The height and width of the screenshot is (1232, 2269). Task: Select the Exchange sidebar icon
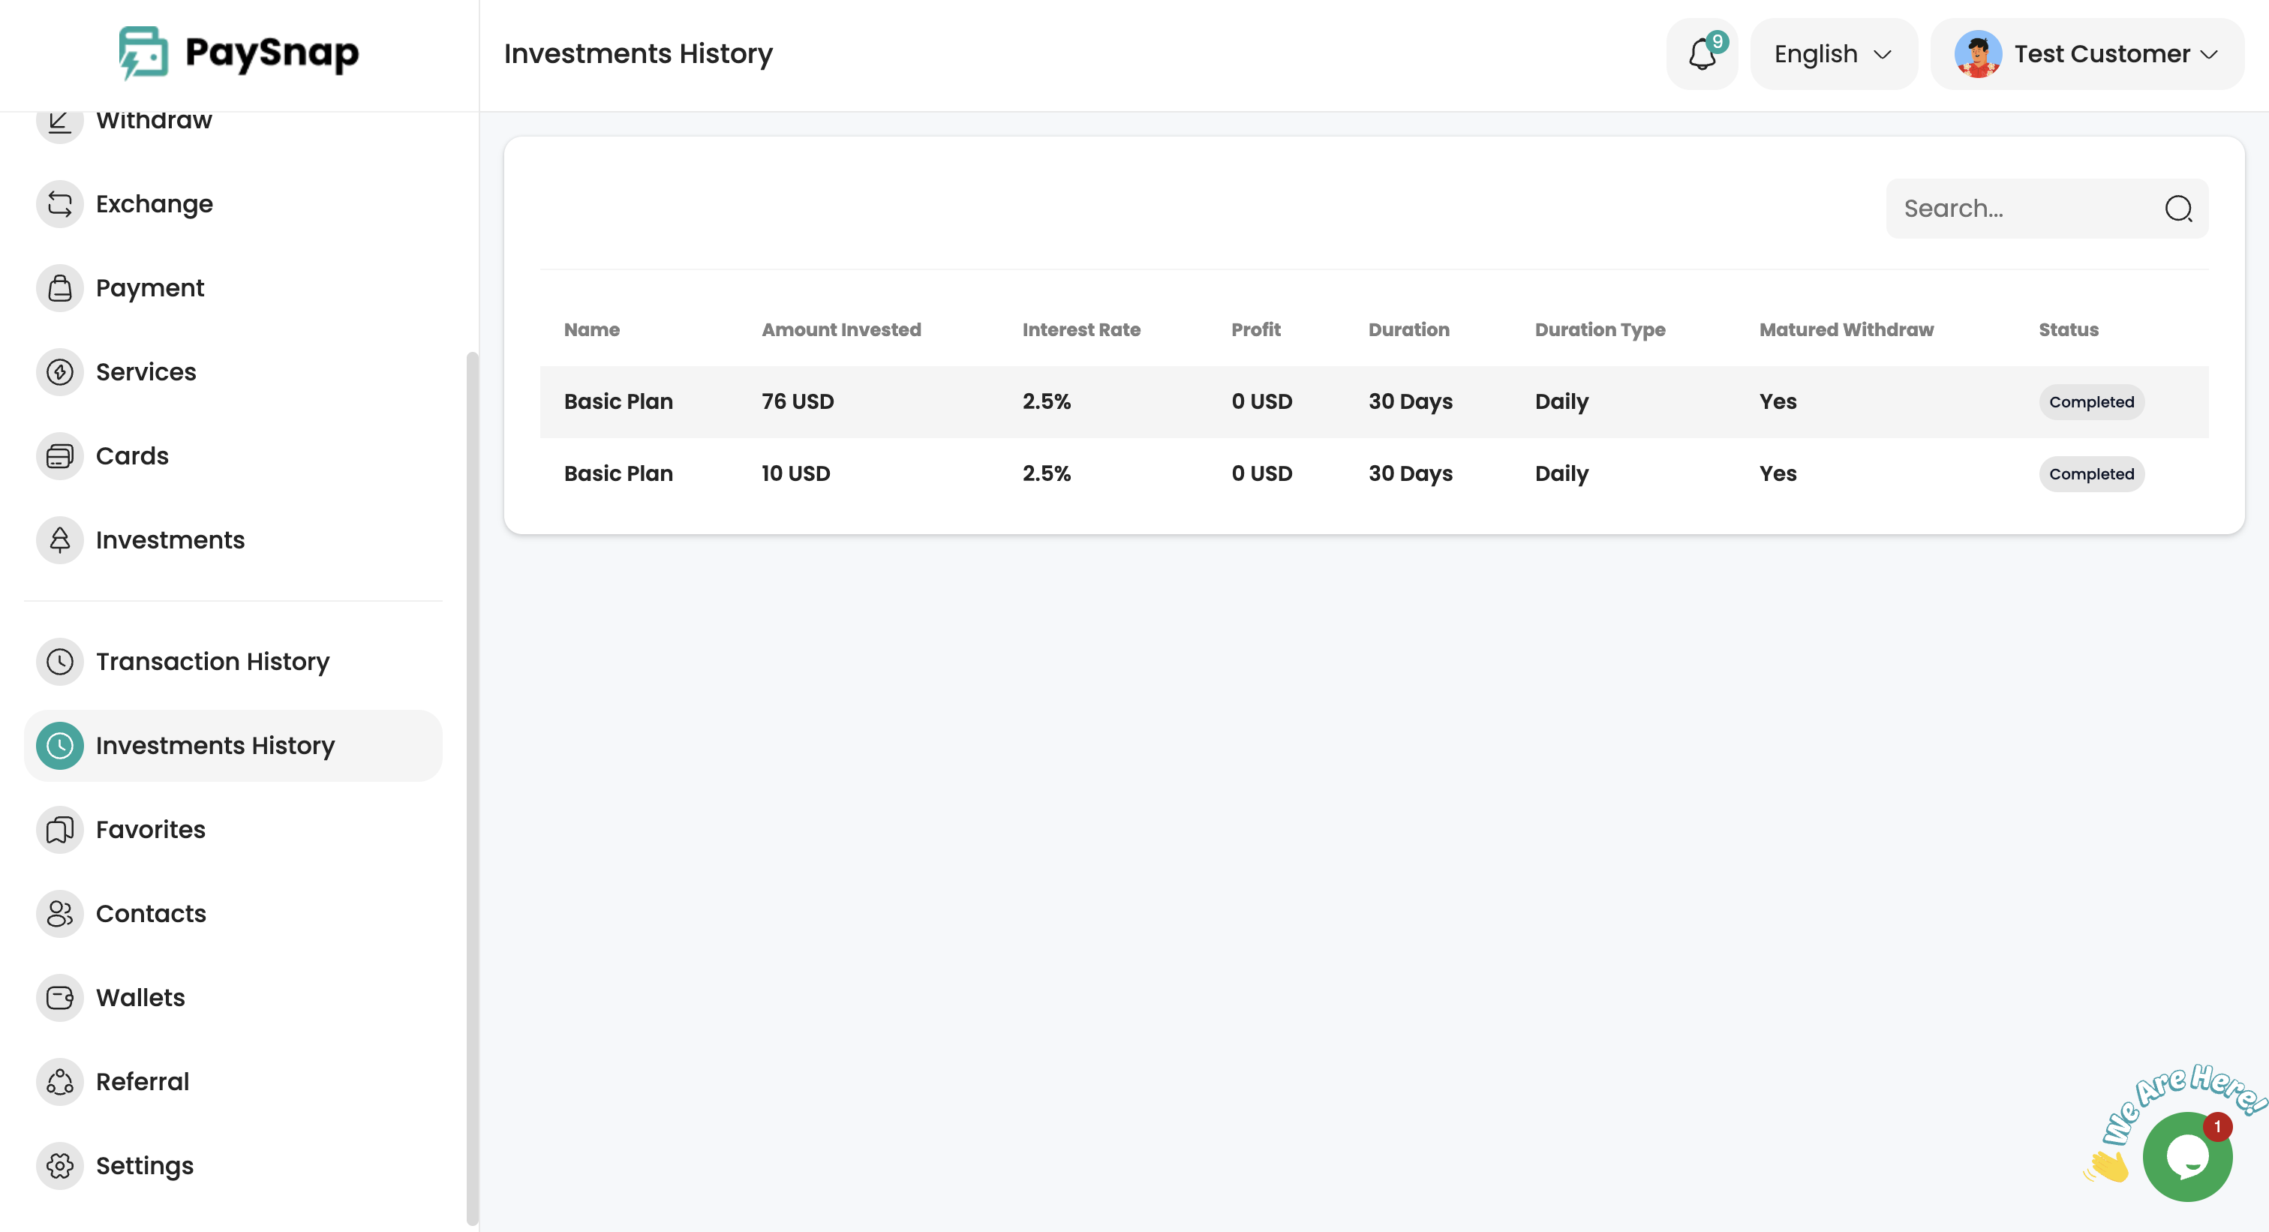coord(59,203)
